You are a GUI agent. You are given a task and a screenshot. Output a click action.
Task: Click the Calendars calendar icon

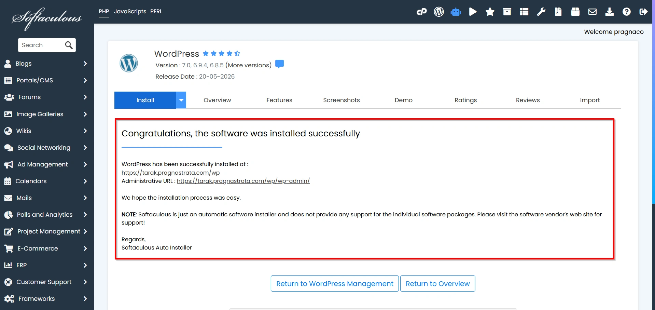(x=8, y=181)
